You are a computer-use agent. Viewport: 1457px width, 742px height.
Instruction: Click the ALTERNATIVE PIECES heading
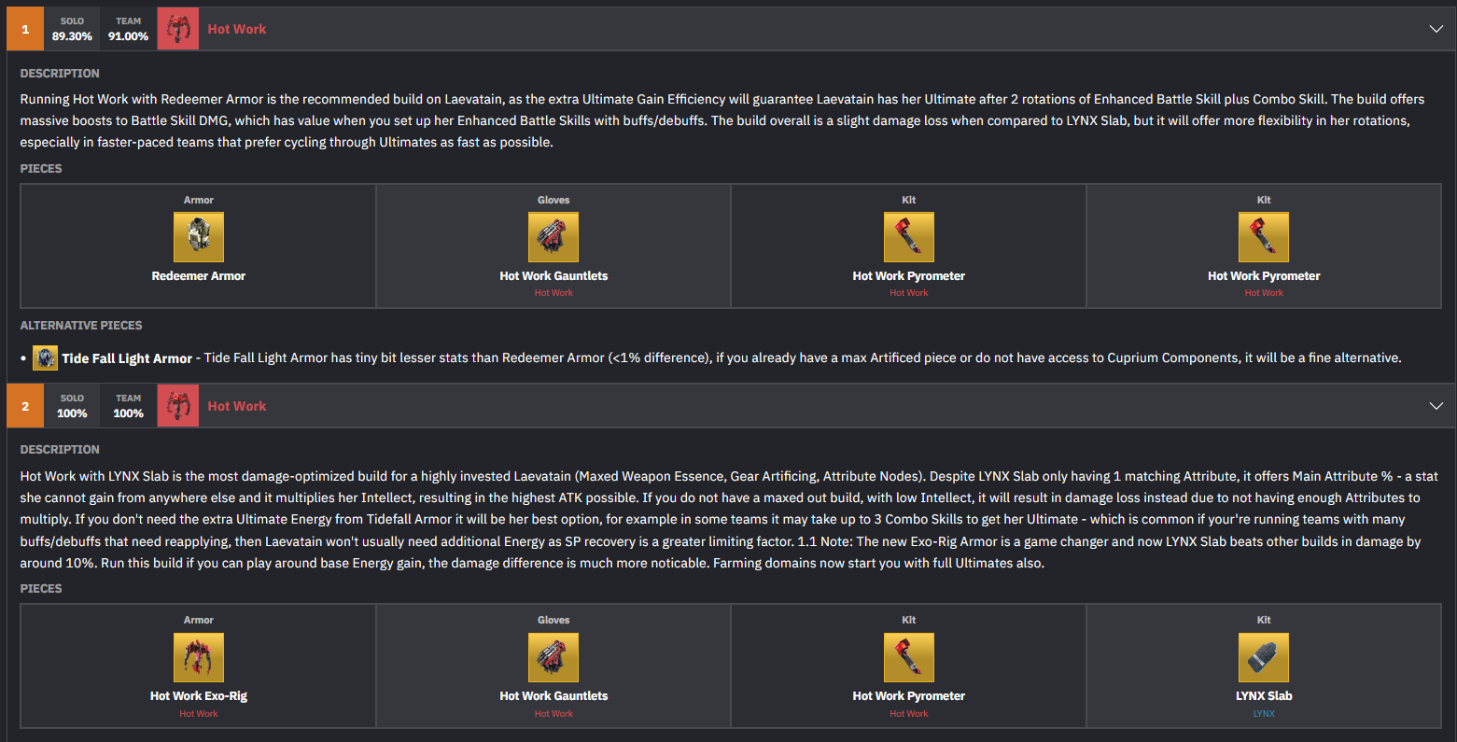[x=81, y=326]
